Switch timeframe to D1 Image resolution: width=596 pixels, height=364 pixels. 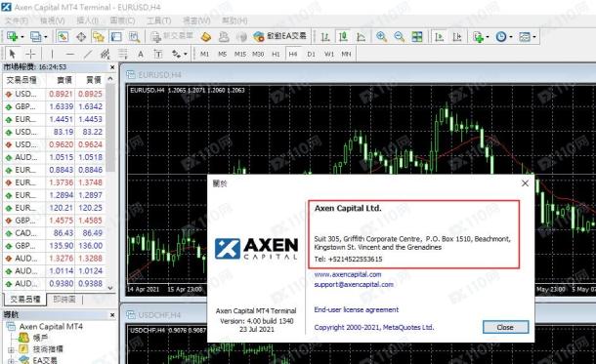(x=311, y=54)
